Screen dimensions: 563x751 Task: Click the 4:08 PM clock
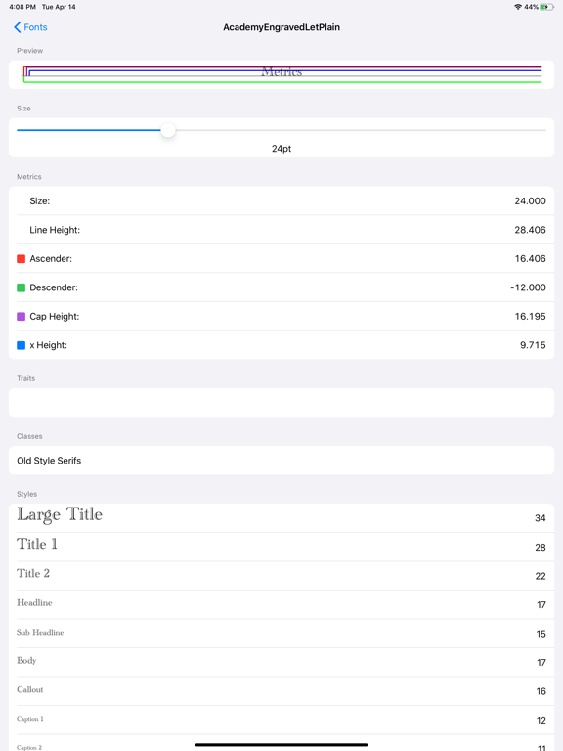point(22,7)
